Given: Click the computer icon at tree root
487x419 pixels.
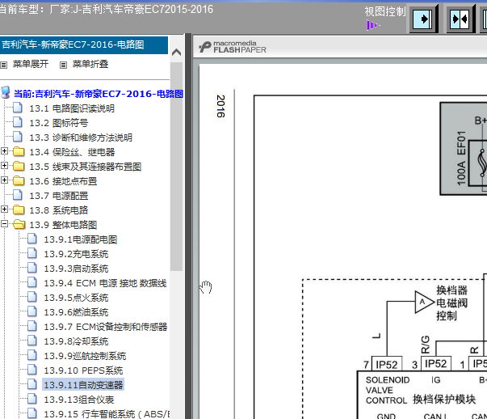Looking at the screenshot, I should (6, 94).
